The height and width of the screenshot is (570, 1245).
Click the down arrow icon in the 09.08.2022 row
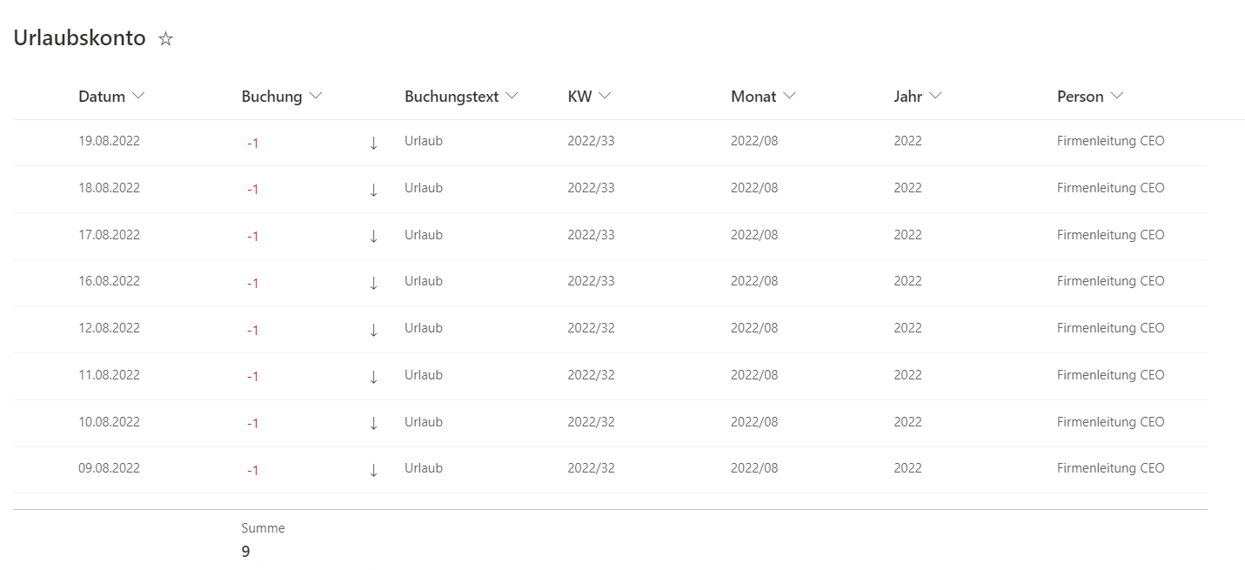coord(373,470)
